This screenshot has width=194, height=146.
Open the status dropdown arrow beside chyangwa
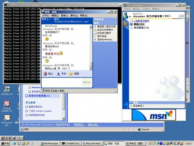(130, 17)
